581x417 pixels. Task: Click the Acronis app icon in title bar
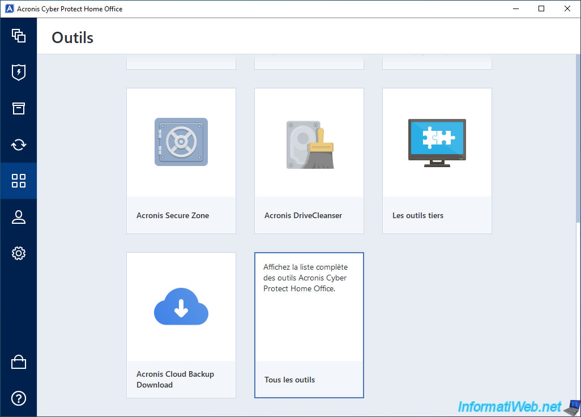(x=9, y=8)
